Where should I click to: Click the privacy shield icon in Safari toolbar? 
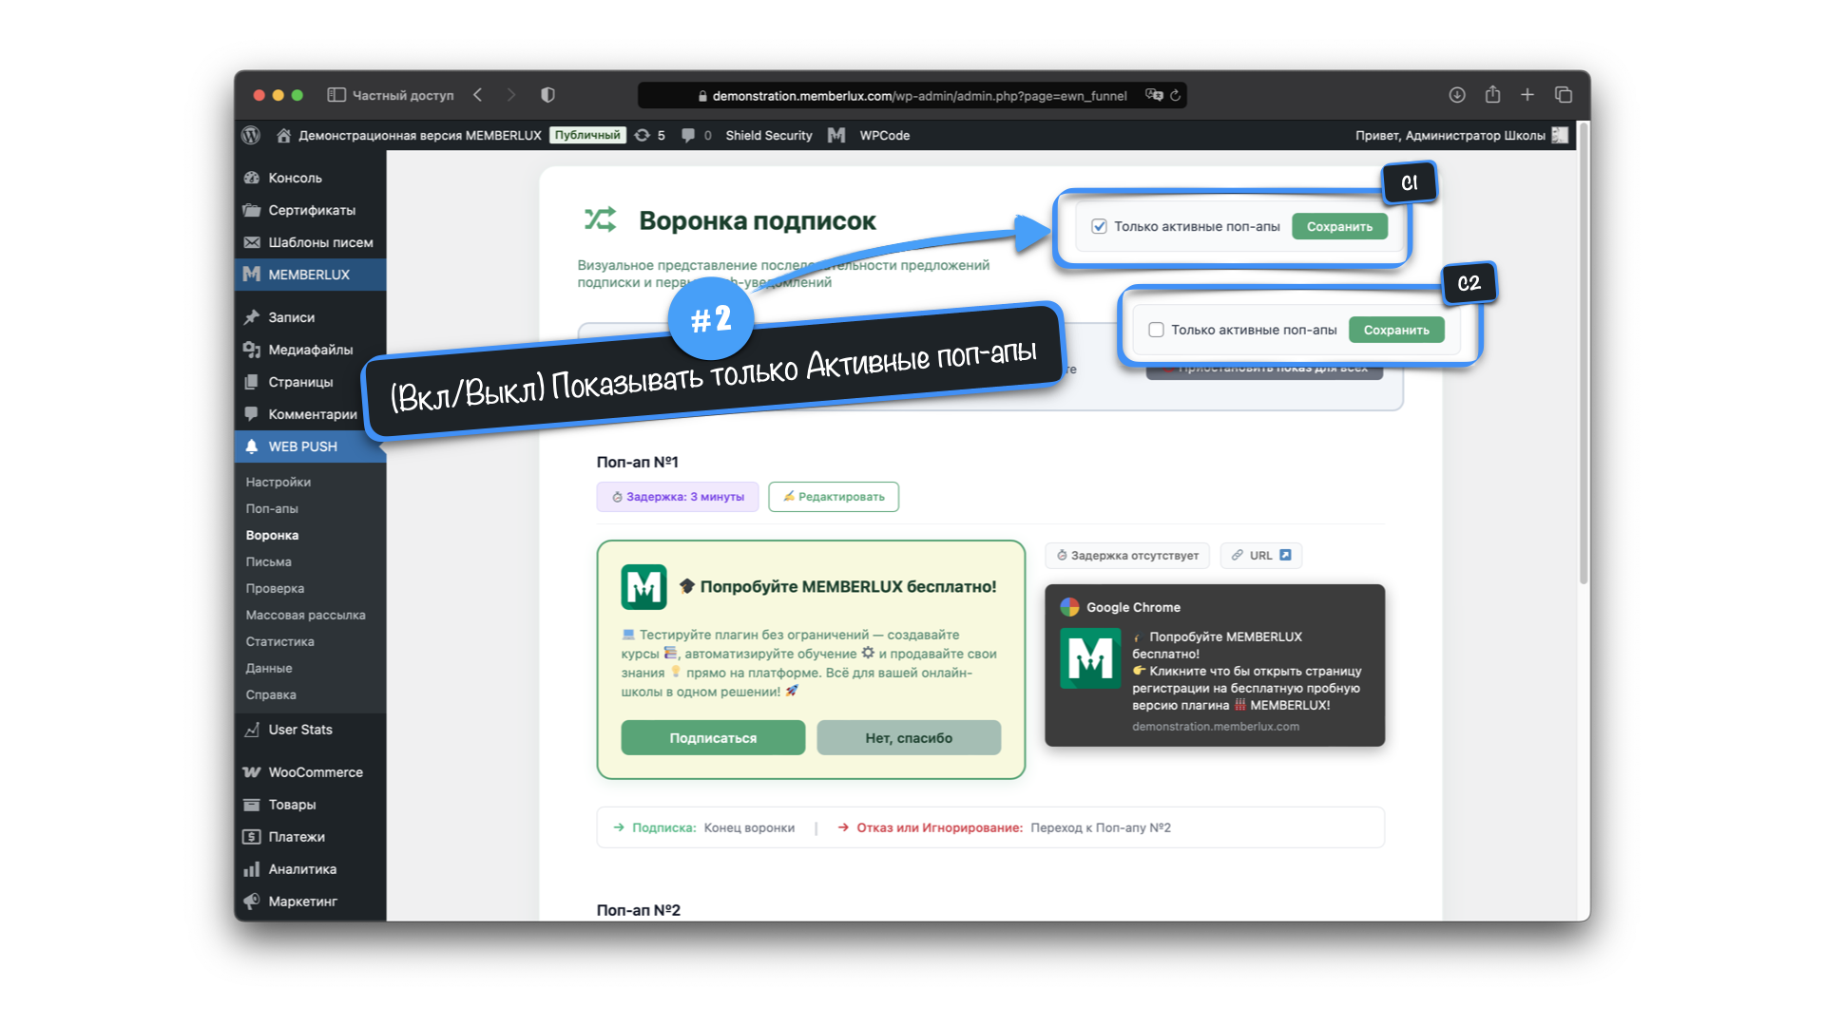click(547, 95)
